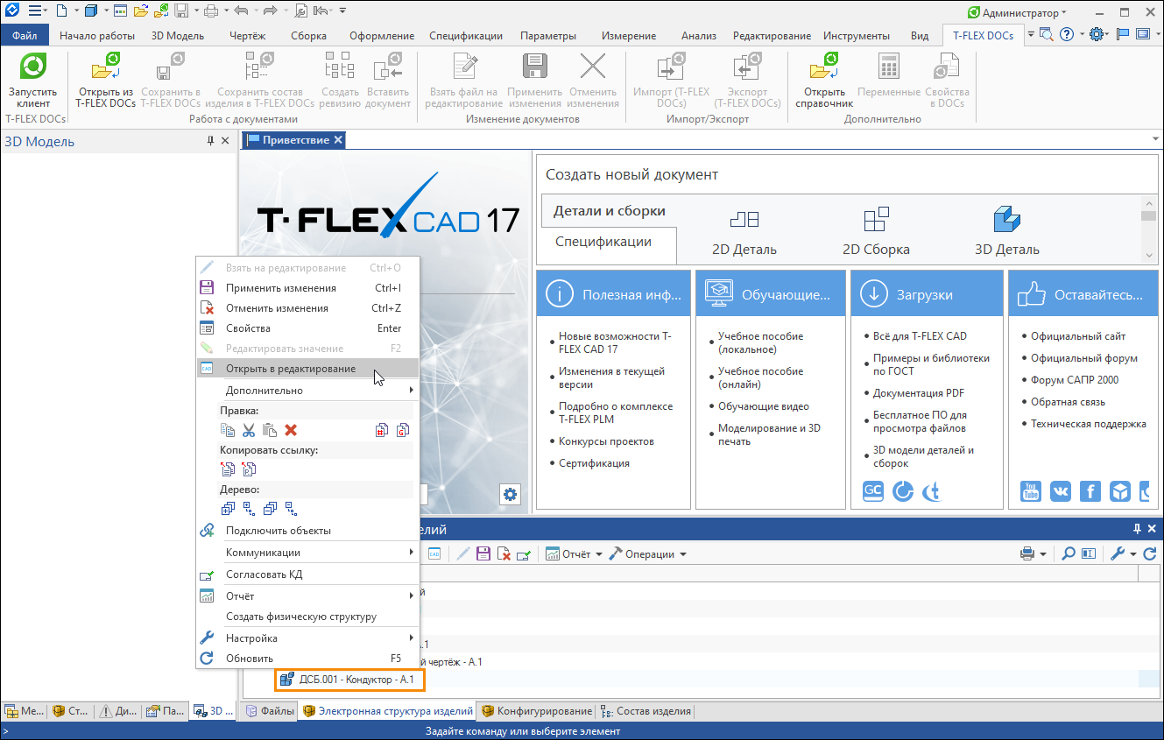This screenshot has height=740, width=1164.
Task: Open Дополнительно submenu in context menu
Action: click(307, 391)
